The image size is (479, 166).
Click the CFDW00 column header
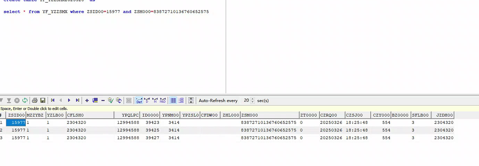click(x=210, y=115)
